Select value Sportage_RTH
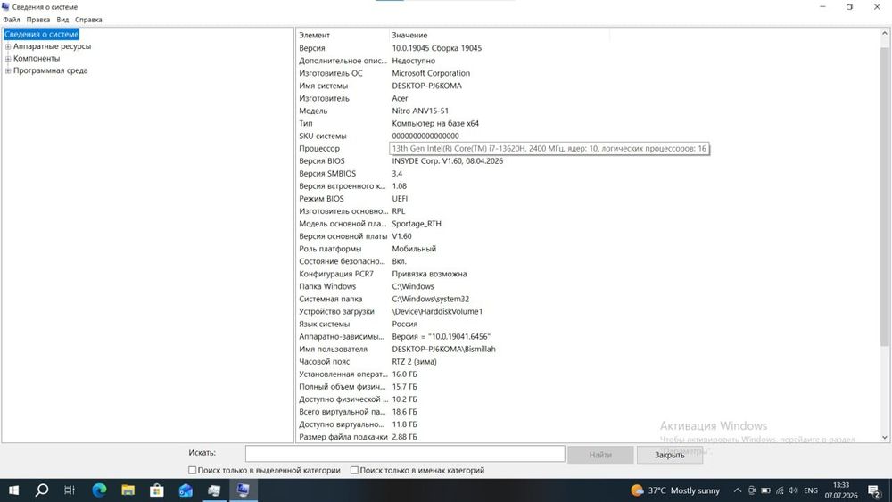This screenshot has height=502, width=892. pyautogui.click(x=417, y=224)
